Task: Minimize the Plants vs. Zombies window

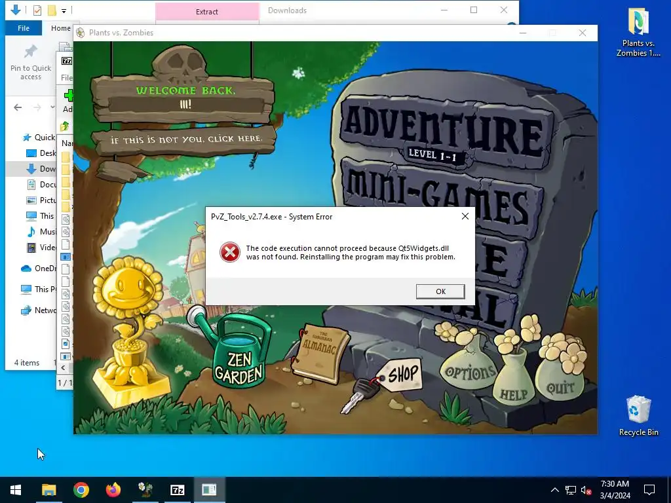Action: pos(522,33)
